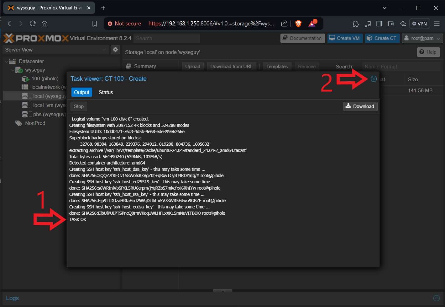Click the Stop task button
Image resolution: width=445 pixels, height=307 pixels.
79,106
